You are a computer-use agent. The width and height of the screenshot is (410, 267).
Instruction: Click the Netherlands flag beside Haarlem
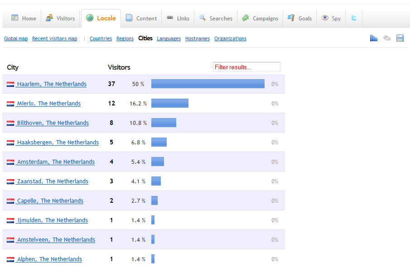[10, 84]
